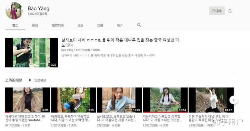Click the play icon beside 全部播放
The width and height of the screenshot is (250, 131).
pos(30,80)
